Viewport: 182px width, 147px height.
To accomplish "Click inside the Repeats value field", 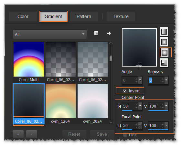I will pos(155,80).
